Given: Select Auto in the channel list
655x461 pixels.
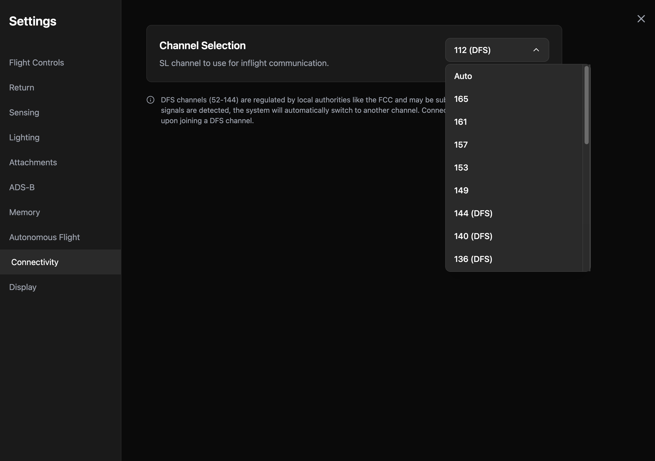Looking at the screenshot, I should 514,76.
